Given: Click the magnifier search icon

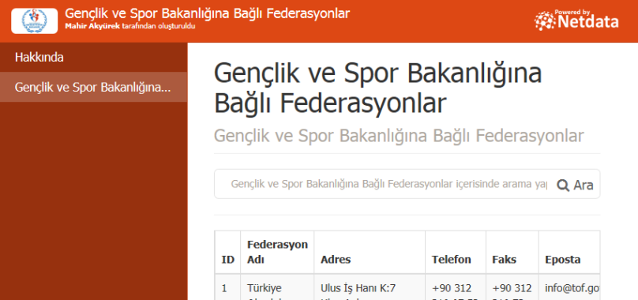Looking at the screenshot, I should [x=563, y=186].
